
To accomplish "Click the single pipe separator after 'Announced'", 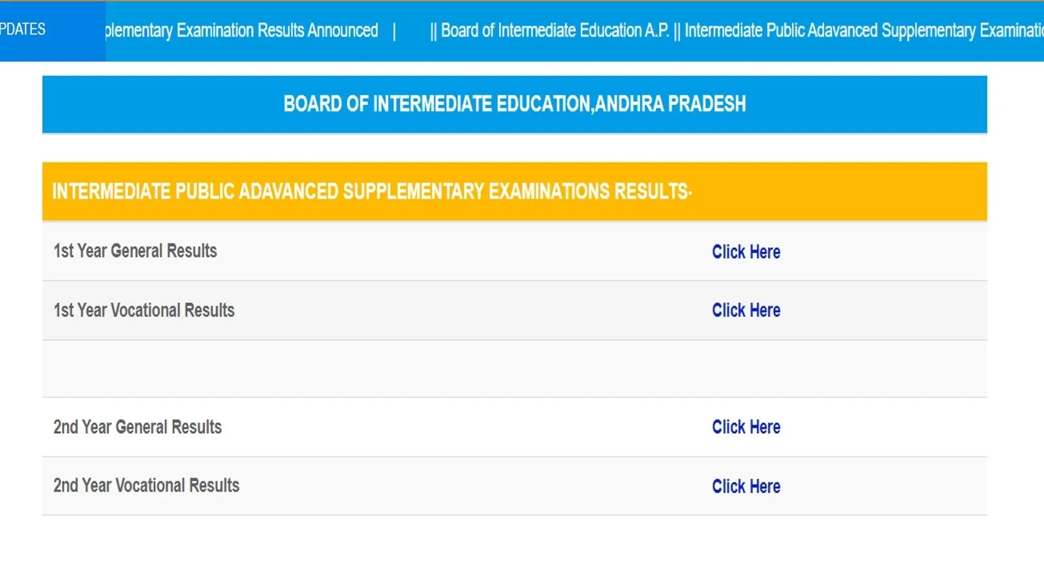I will coord(394,31).
